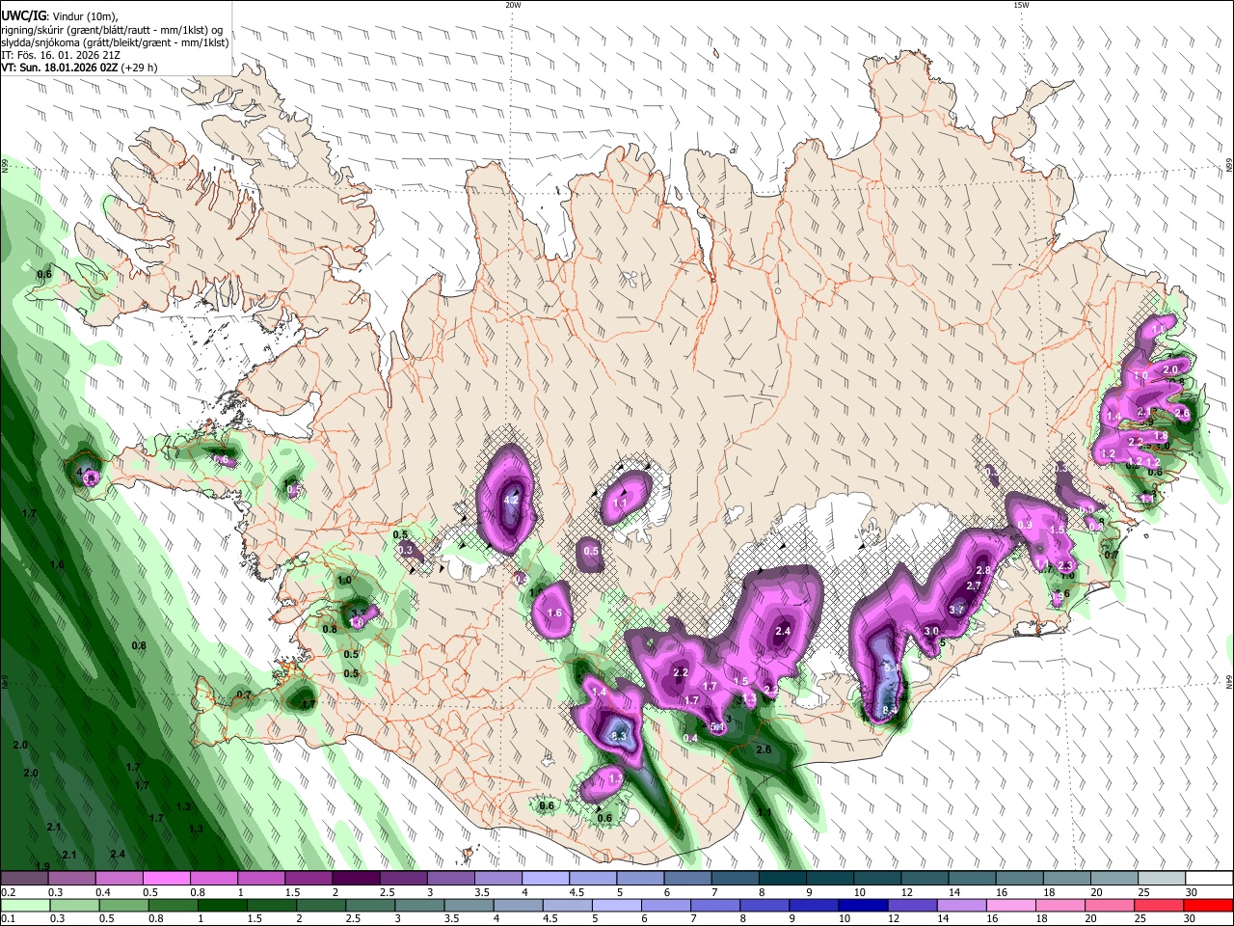The height and width of the screenshot is (926, 1234).
Task: Select the white 30 mm swatch in snow legend
Action: [1209, 879]
